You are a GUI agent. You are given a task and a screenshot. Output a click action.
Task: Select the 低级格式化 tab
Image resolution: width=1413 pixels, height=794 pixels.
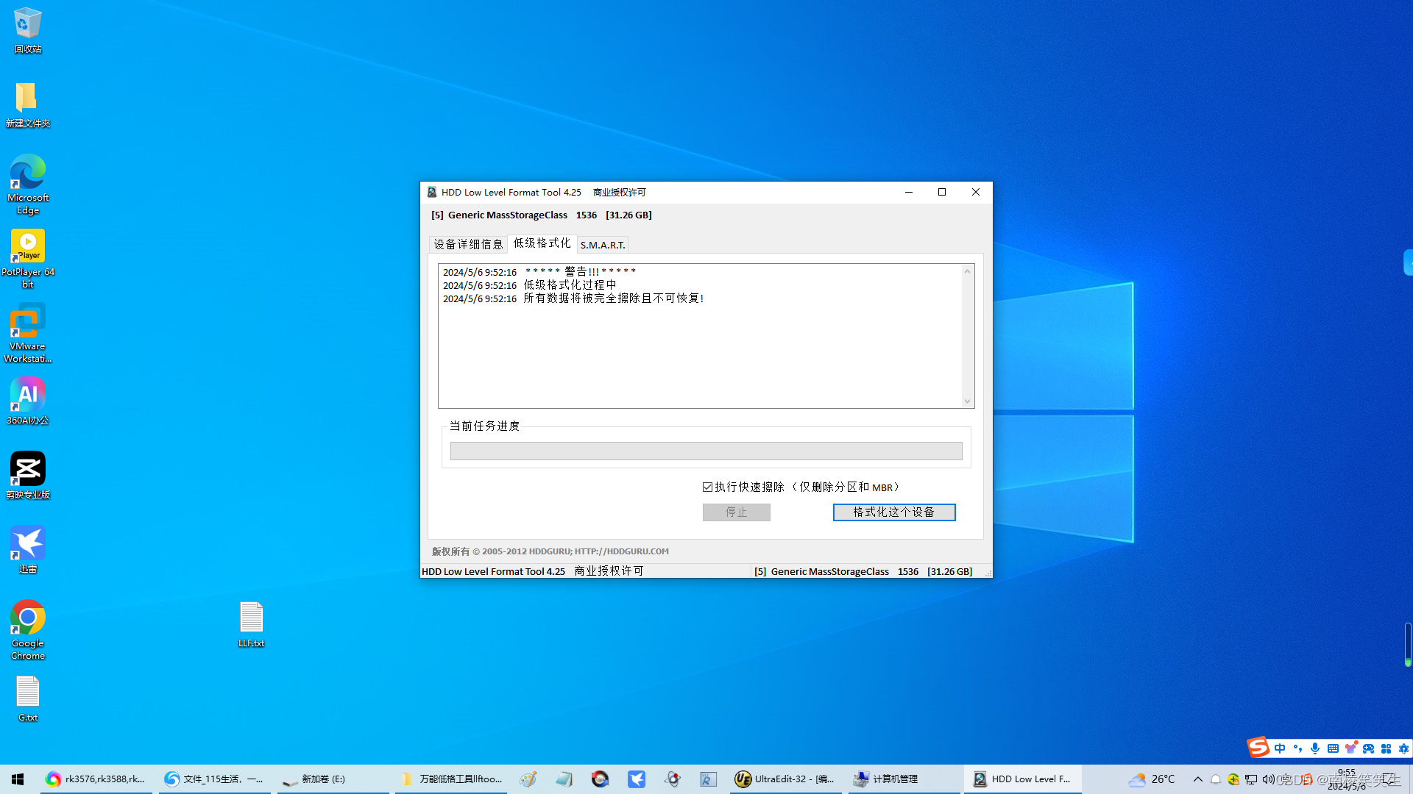point(542,243)
